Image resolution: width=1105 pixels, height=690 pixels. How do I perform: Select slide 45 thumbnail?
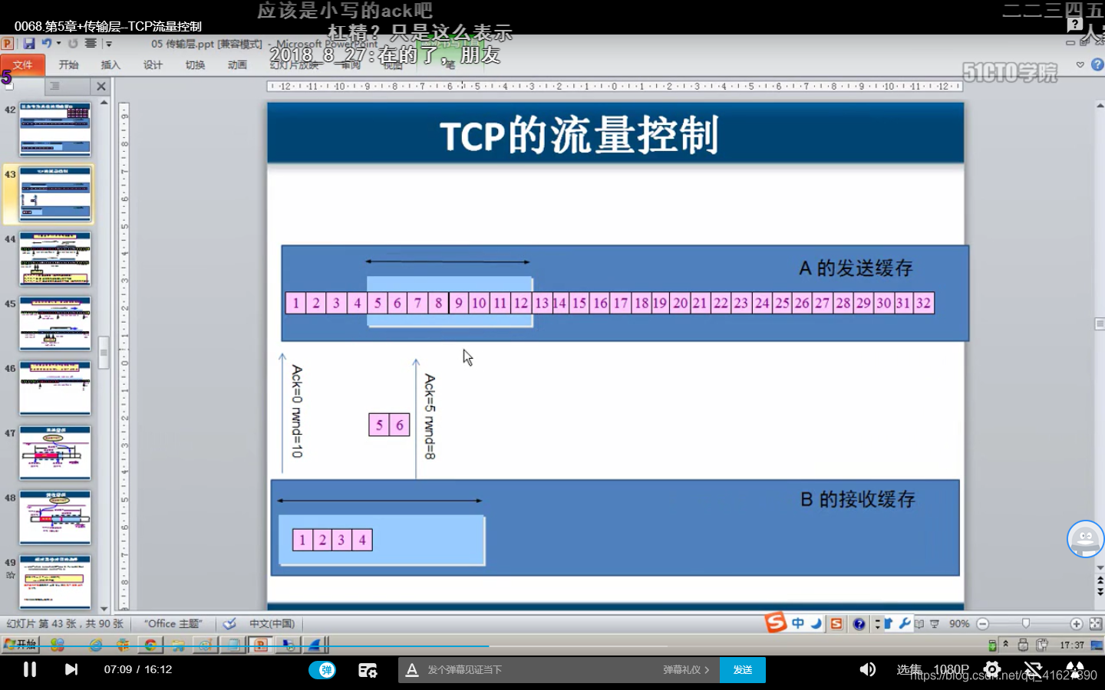[55, 323]
